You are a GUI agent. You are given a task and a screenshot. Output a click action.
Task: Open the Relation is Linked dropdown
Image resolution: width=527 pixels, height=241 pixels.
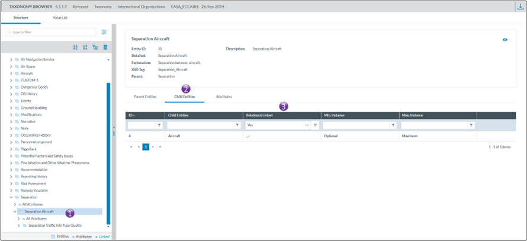pos(306,126)
